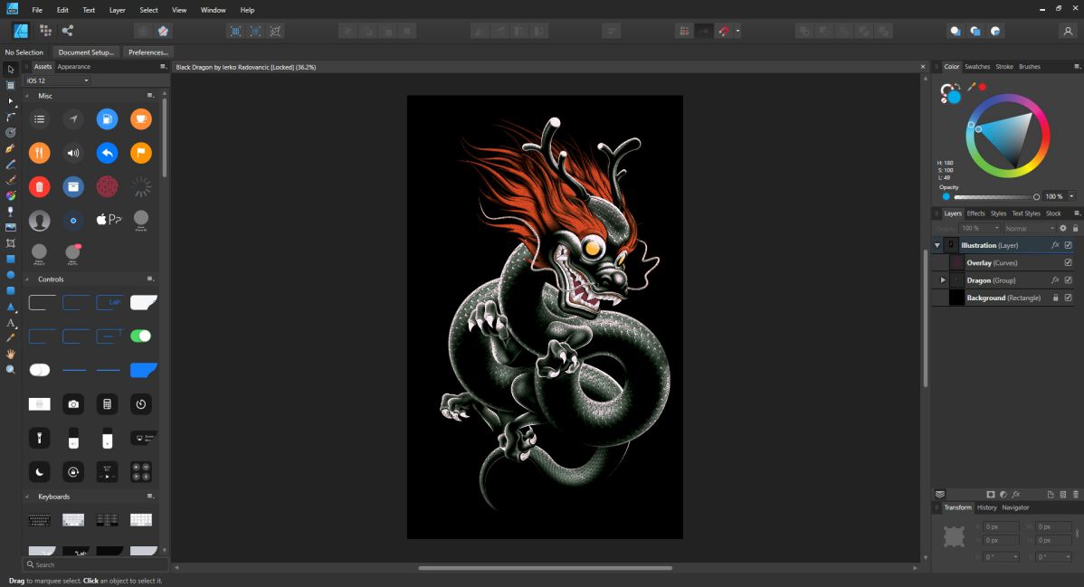This screenshot has height=587, width=1084.
Task: Click the red recent color dot
Action: 983,87
